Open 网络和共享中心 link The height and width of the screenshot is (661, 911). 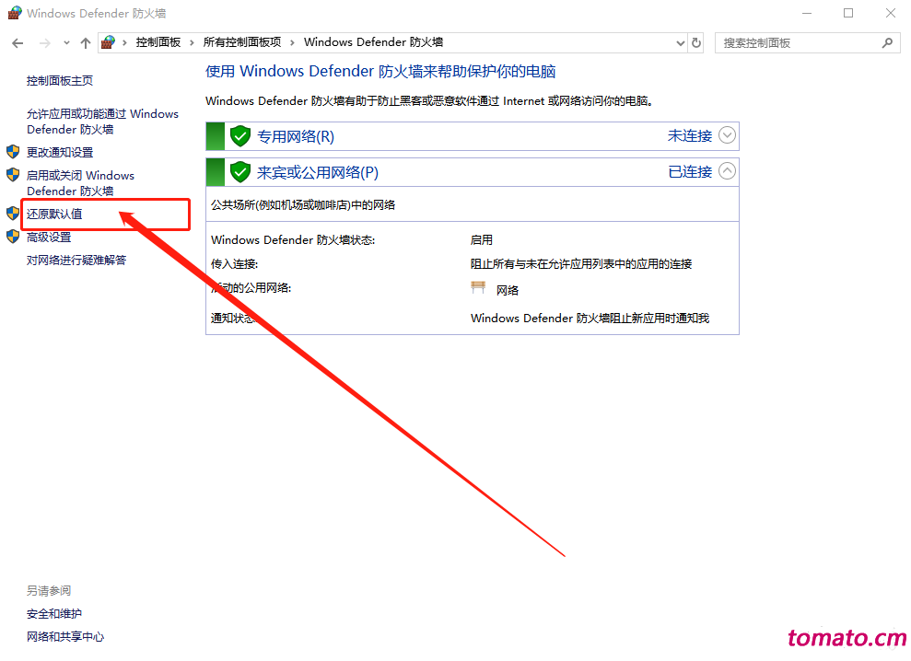pos(65,637)
